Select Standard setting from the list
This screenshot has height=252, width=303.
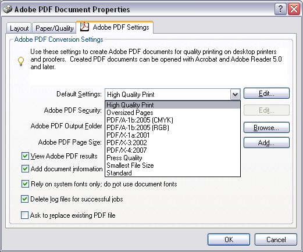click(173, 173)
